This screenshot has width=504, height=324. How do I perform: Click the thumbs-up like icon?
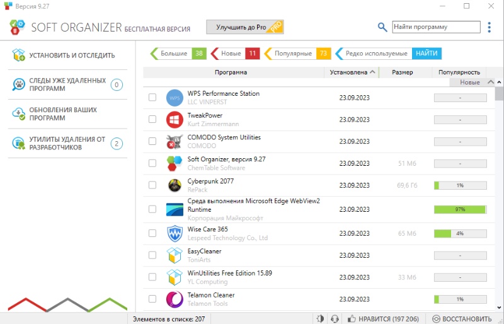point(352,318)
